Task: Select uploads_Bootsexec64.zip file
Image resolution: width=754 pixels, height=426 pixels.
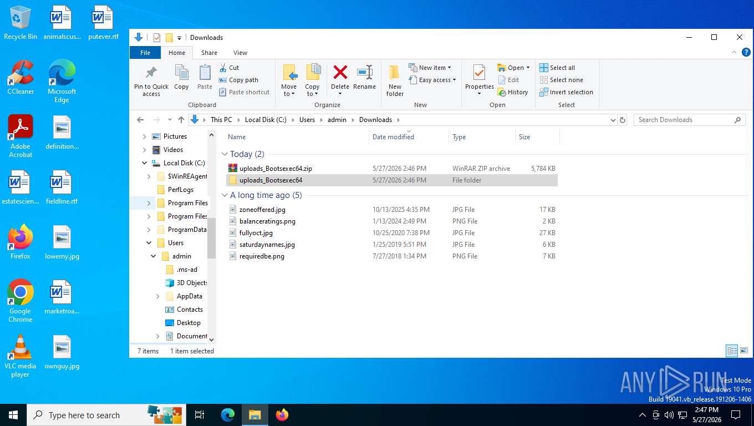Action: [x=391, y=169]
